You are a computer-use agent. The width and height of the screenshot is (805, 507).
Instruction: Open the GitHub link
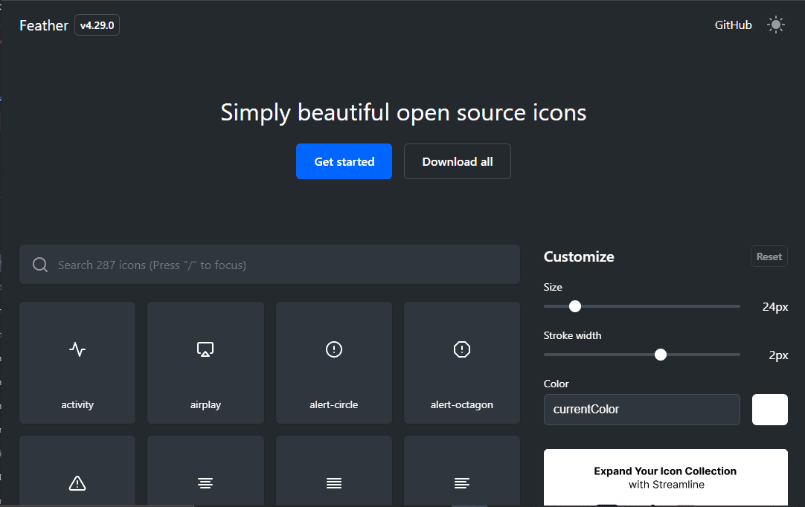(733, 25)
